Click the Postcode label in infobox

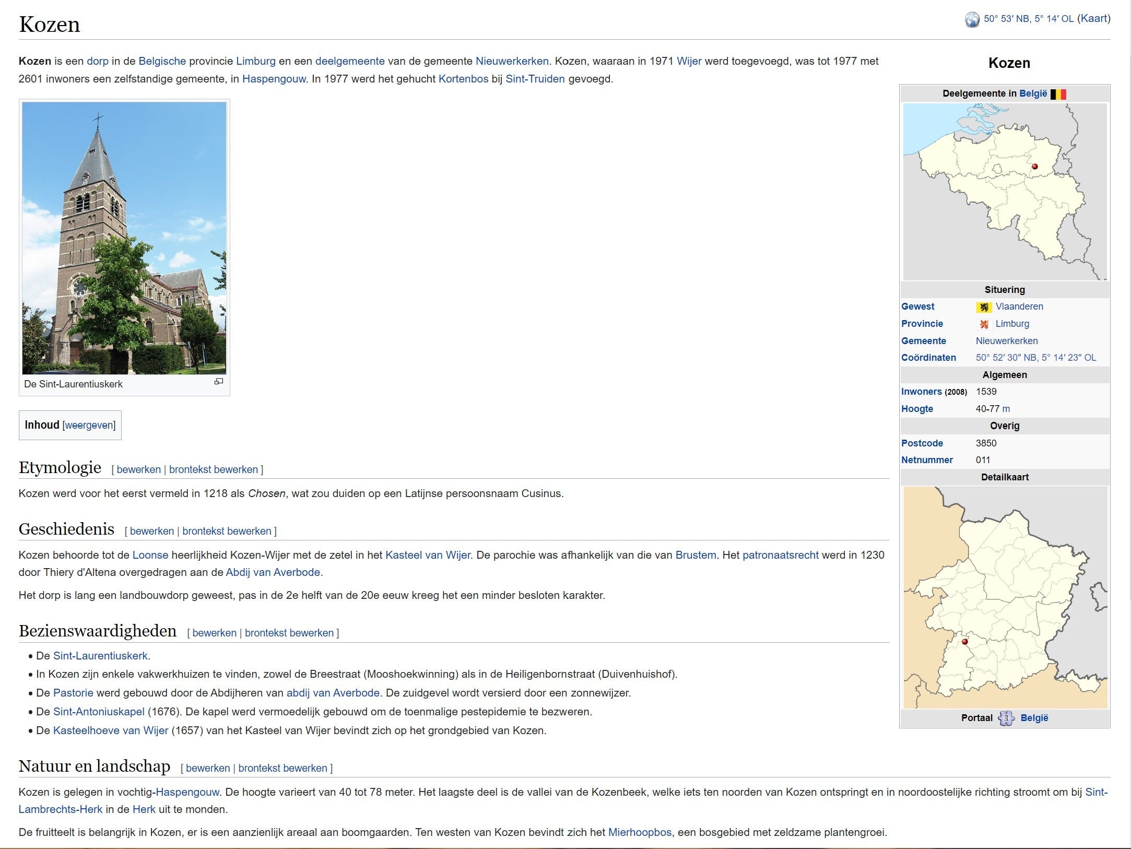[x=922, y=443]
